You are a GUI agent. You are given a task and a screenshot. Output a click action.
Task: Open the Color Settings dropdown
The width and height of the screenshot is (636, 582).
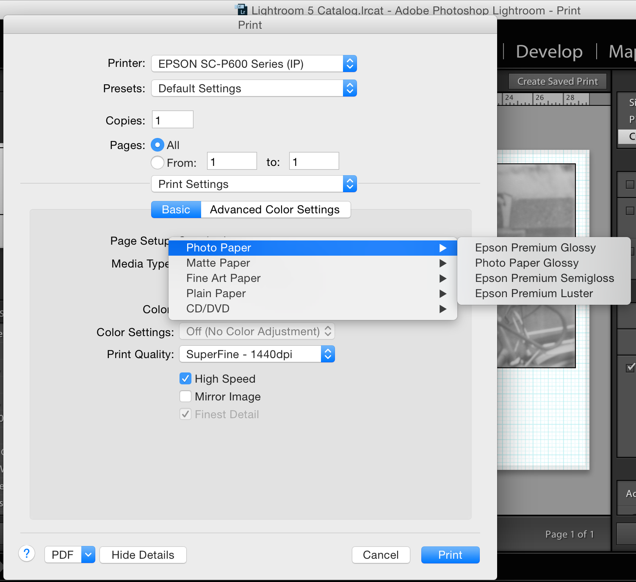pos(257,331)
